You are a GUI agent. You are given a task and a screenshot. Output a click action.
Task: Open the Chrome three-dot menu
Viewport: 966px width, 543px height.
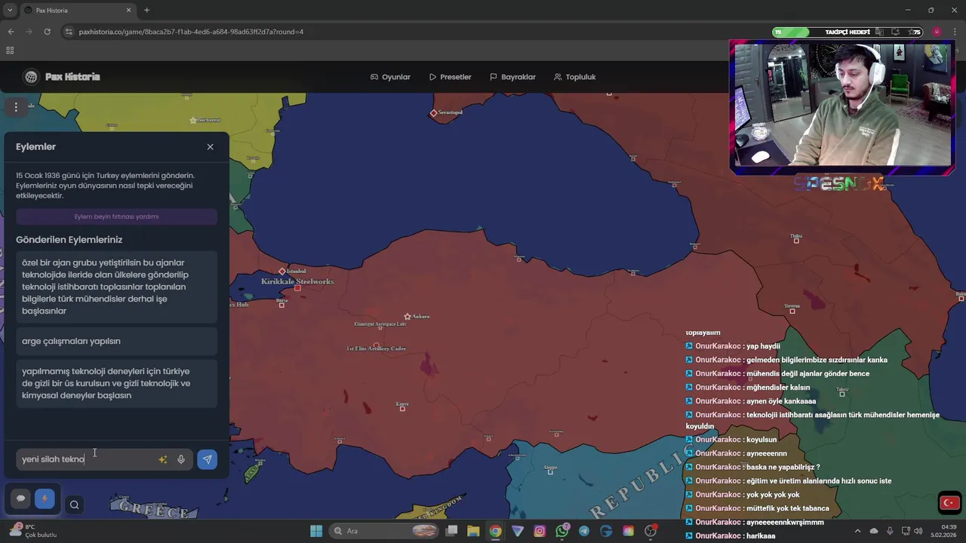pos(955,32)
